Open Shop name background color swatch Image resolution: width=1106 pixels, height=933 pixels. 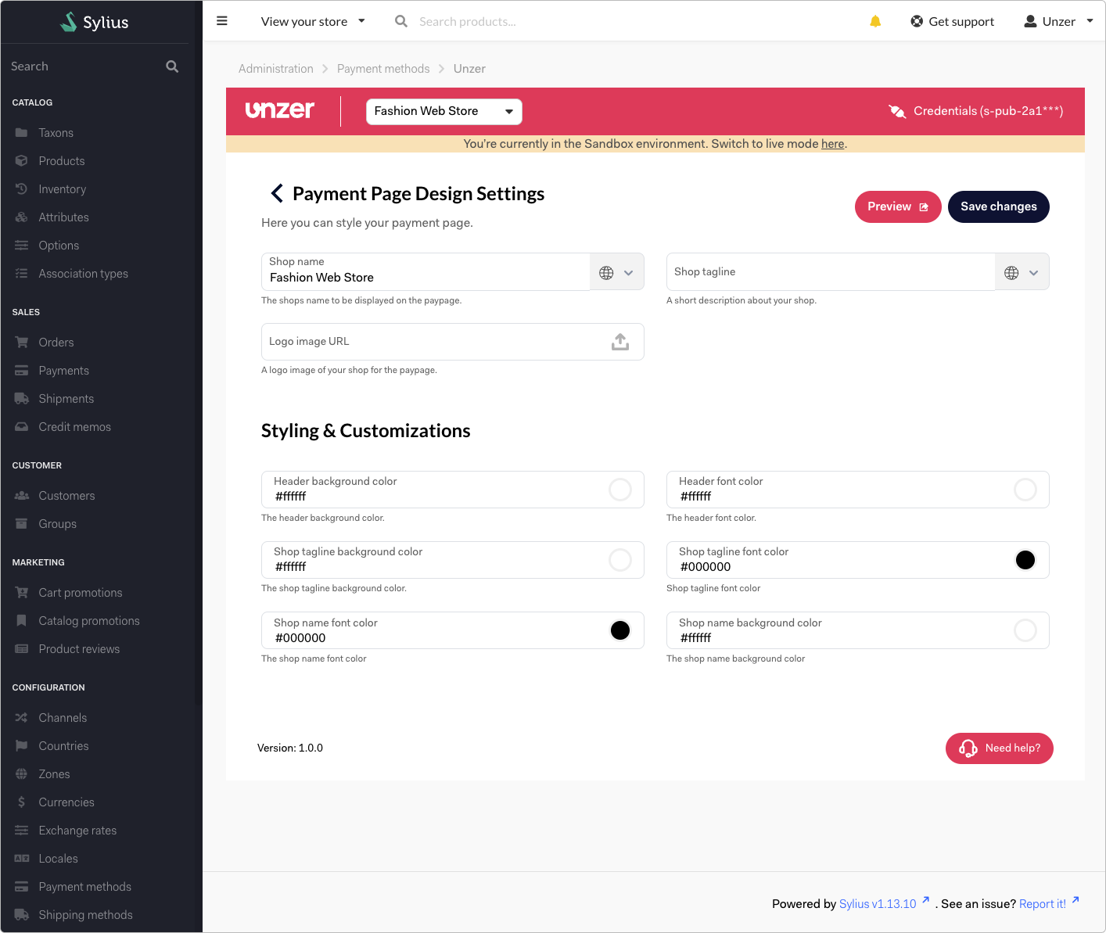pyautogui.click(x=1025, y=630)
